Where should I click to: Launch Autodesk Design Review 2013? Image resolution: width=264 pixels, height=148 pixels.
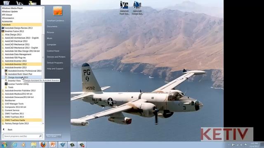(19, 28)
